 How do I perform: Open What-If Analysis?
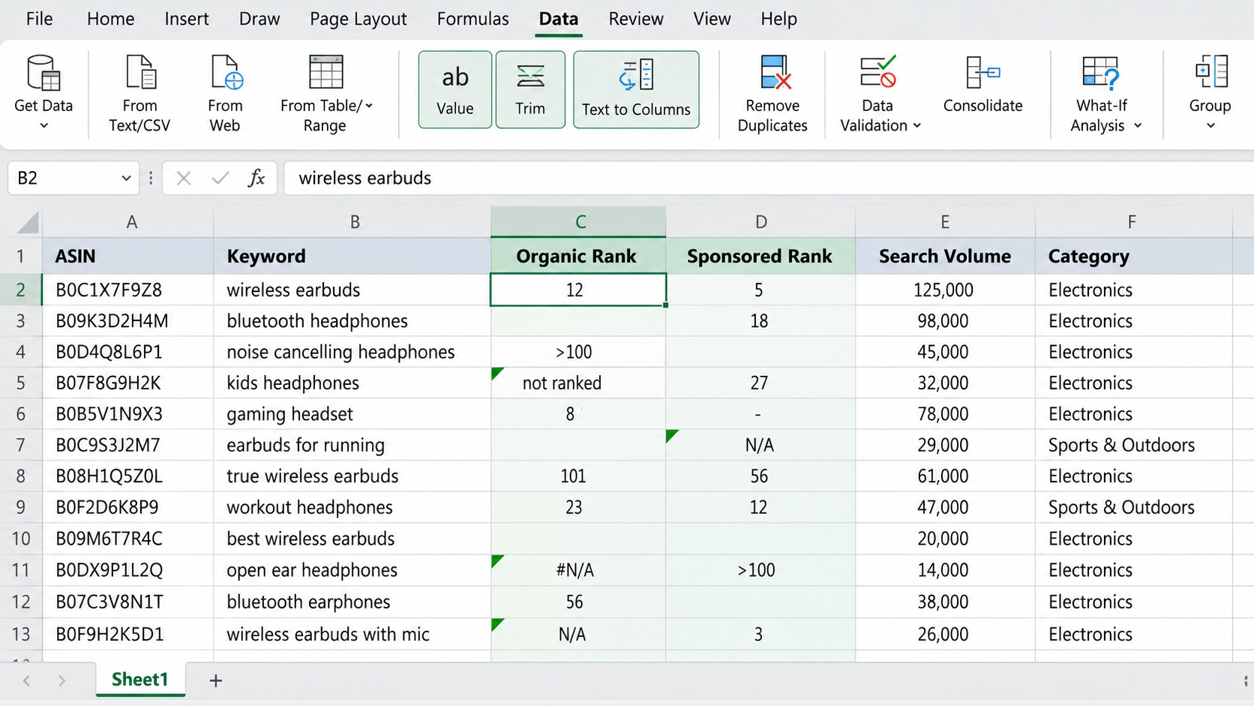tap(1104, 93)
